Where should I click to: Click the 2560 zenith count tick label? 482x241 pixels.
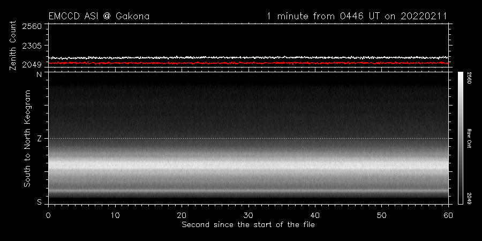32,26
